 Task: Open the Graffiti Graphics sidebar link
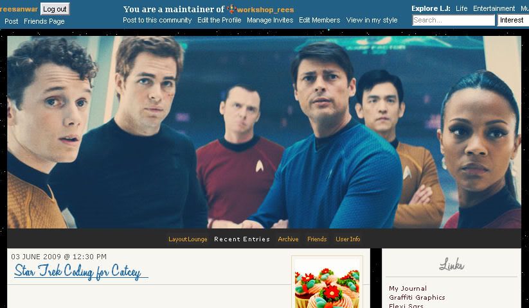[x=417, y=298]
